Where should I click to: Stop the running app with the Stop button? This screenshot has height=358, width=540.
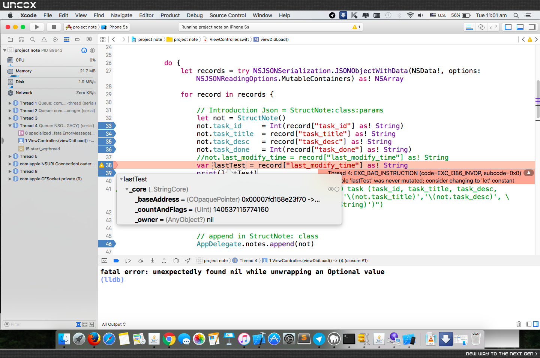[54, 27]
